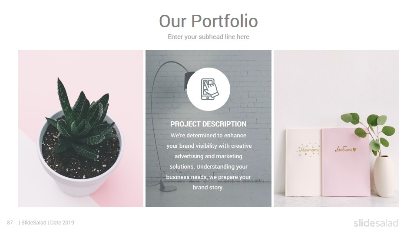Click the words 'brand story.' in description
Screen dimensions: 417x234
(208, 187)
